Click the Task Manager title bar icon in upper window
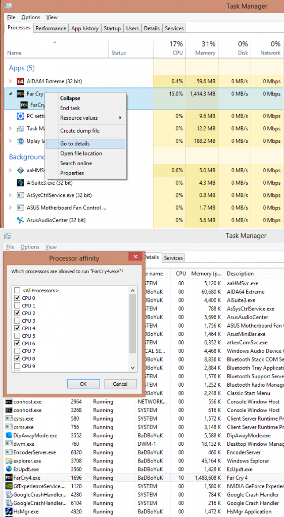The height and width of the screenshot is (517, 284). click(x=9, y=6)
